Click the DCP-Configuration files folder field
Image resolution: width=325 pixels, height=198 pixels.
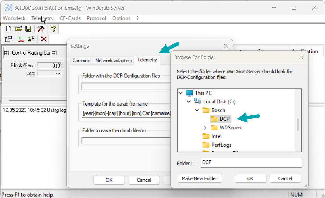pos(126,87)
